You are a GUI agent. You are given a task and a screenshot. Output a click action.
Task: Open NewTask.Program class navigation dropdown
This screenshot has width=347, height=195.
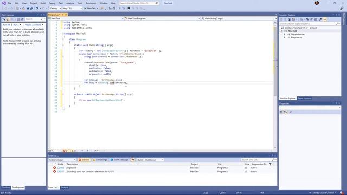coord(162,18)
